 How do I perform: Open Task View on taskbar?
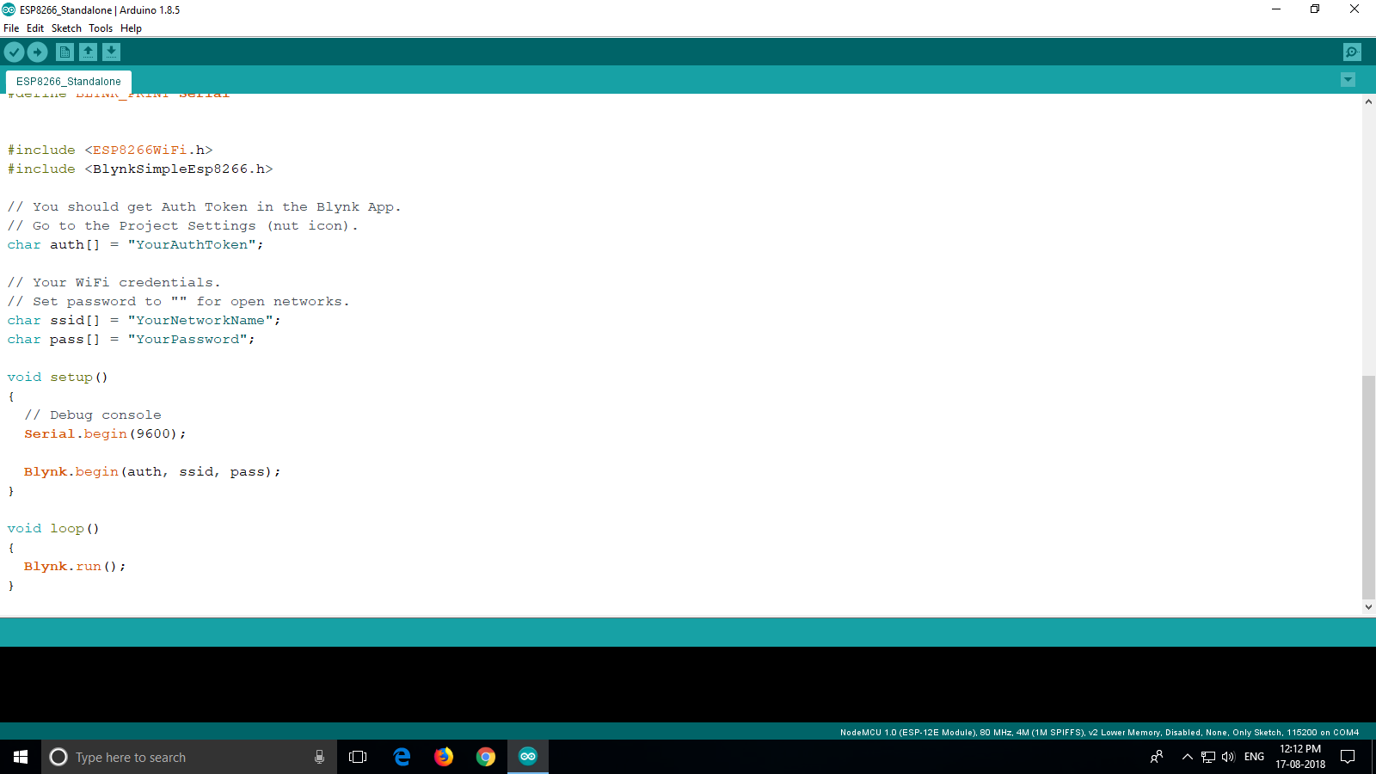(358, 757)
